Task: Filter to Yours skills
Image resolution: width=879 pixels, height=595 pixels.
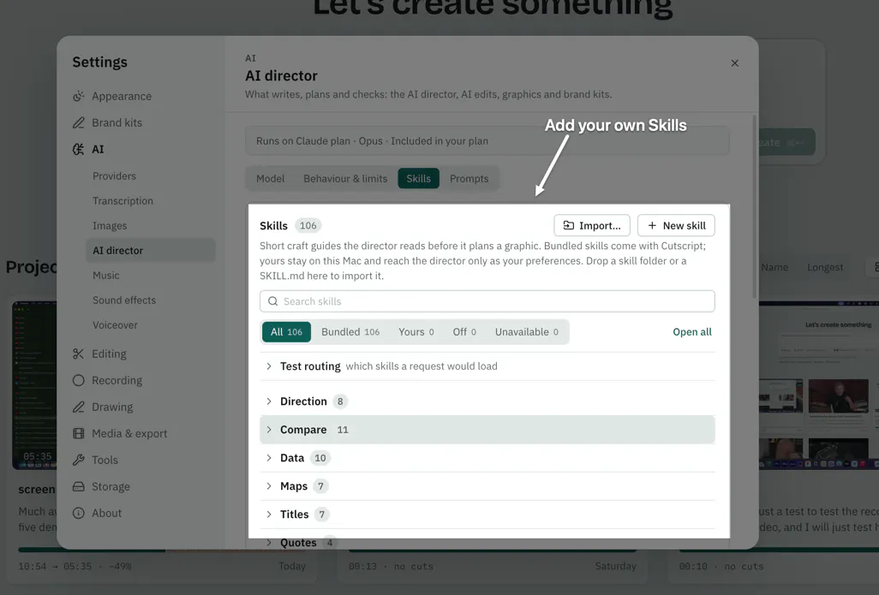Action: pos(416,332)
